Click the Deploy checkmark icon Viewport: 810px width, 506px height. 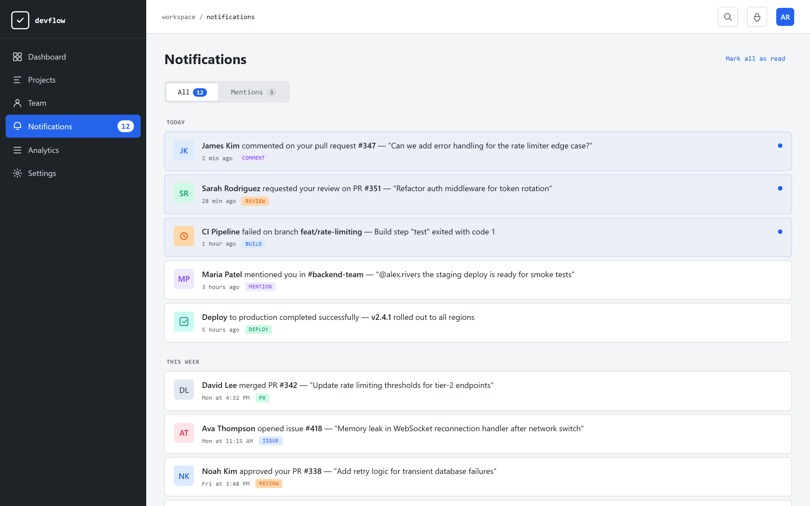pyautogui.click(x=184, y=322)
